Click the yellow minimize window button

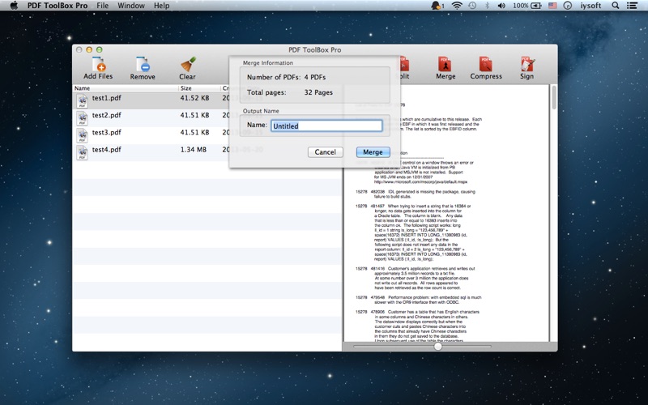coord(89,49)
